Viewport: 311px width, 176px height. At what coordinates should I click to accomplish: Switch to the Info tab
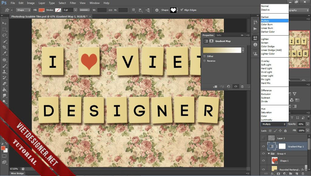(219, 35)
